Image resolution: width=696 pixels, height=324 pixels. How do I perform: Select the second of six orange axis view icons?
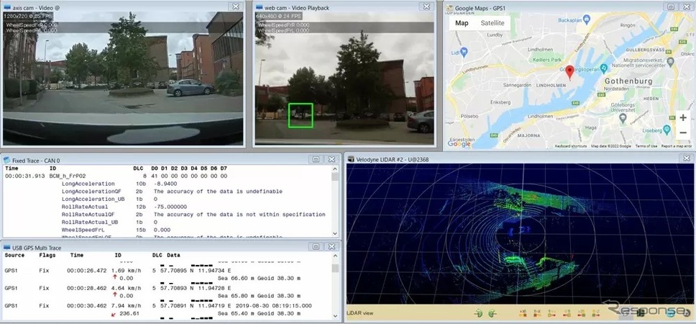pyautogui.click(x=537, y=313)
